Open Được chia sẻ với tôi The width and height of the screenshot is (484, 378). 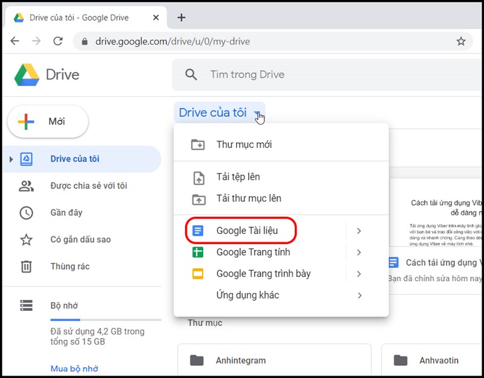coord(88,186)
